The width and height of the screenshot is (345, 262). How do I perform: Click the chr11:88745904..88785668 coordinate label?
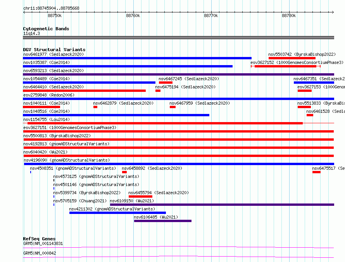pos(51,8)
